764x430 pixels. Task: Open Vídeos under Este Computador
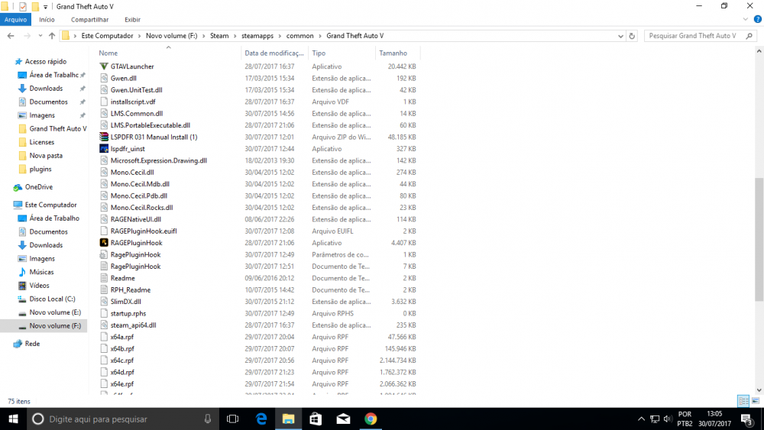point(39,286)
